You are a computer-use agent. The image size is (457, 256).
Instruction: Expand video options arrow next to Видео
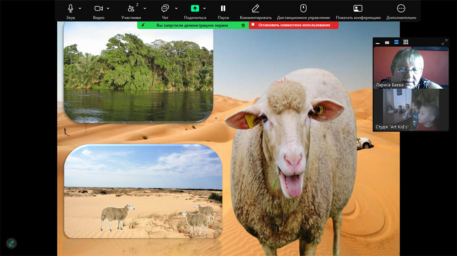click(108, 8)
